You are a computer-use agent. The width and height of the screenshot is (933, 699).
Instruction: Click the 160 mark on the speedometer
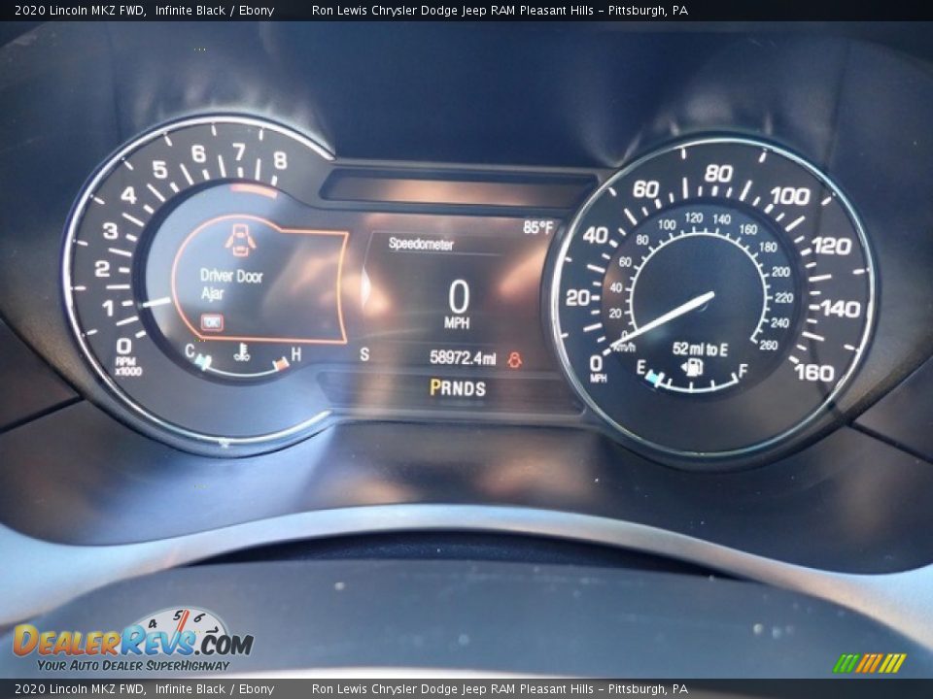814,373
